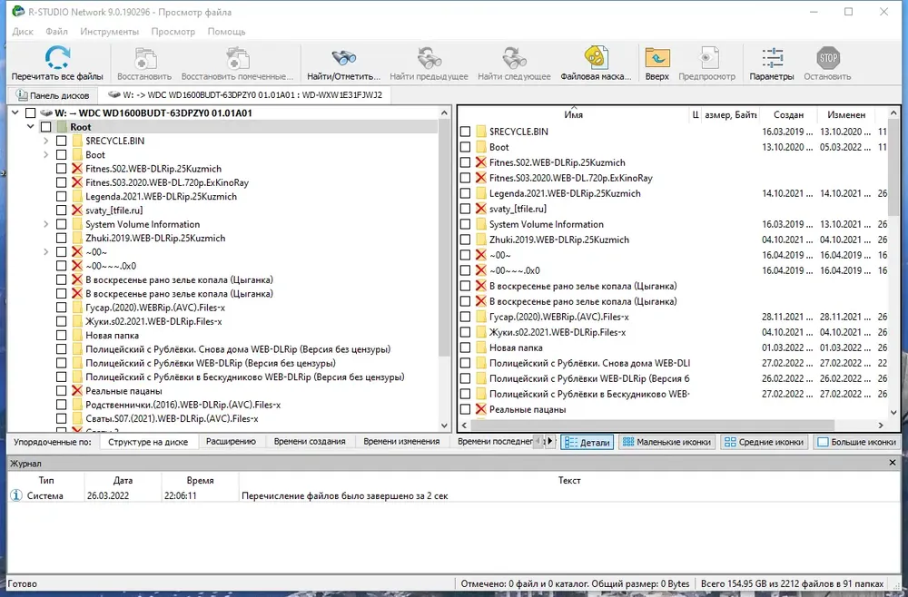Click folder icon of Новая папка in tree

click(77, 335)
